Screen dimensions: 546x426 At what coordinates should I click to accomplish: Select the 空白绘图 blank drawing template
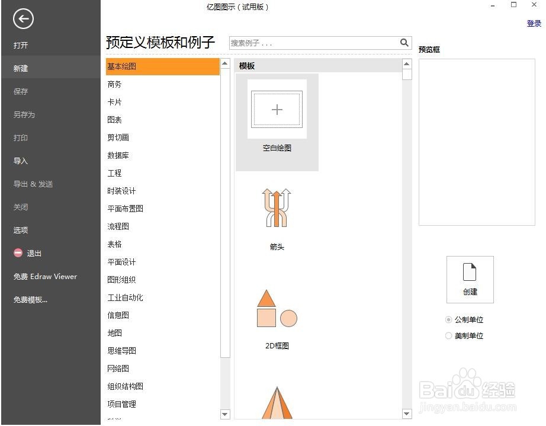pyautogui.click(x=277, y=122)
